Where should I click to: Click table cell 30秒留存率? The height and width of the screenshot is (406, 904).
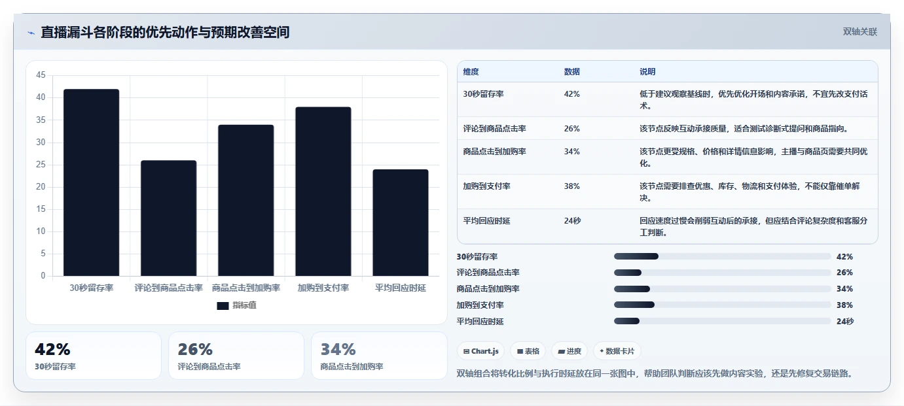pos(483,94)
